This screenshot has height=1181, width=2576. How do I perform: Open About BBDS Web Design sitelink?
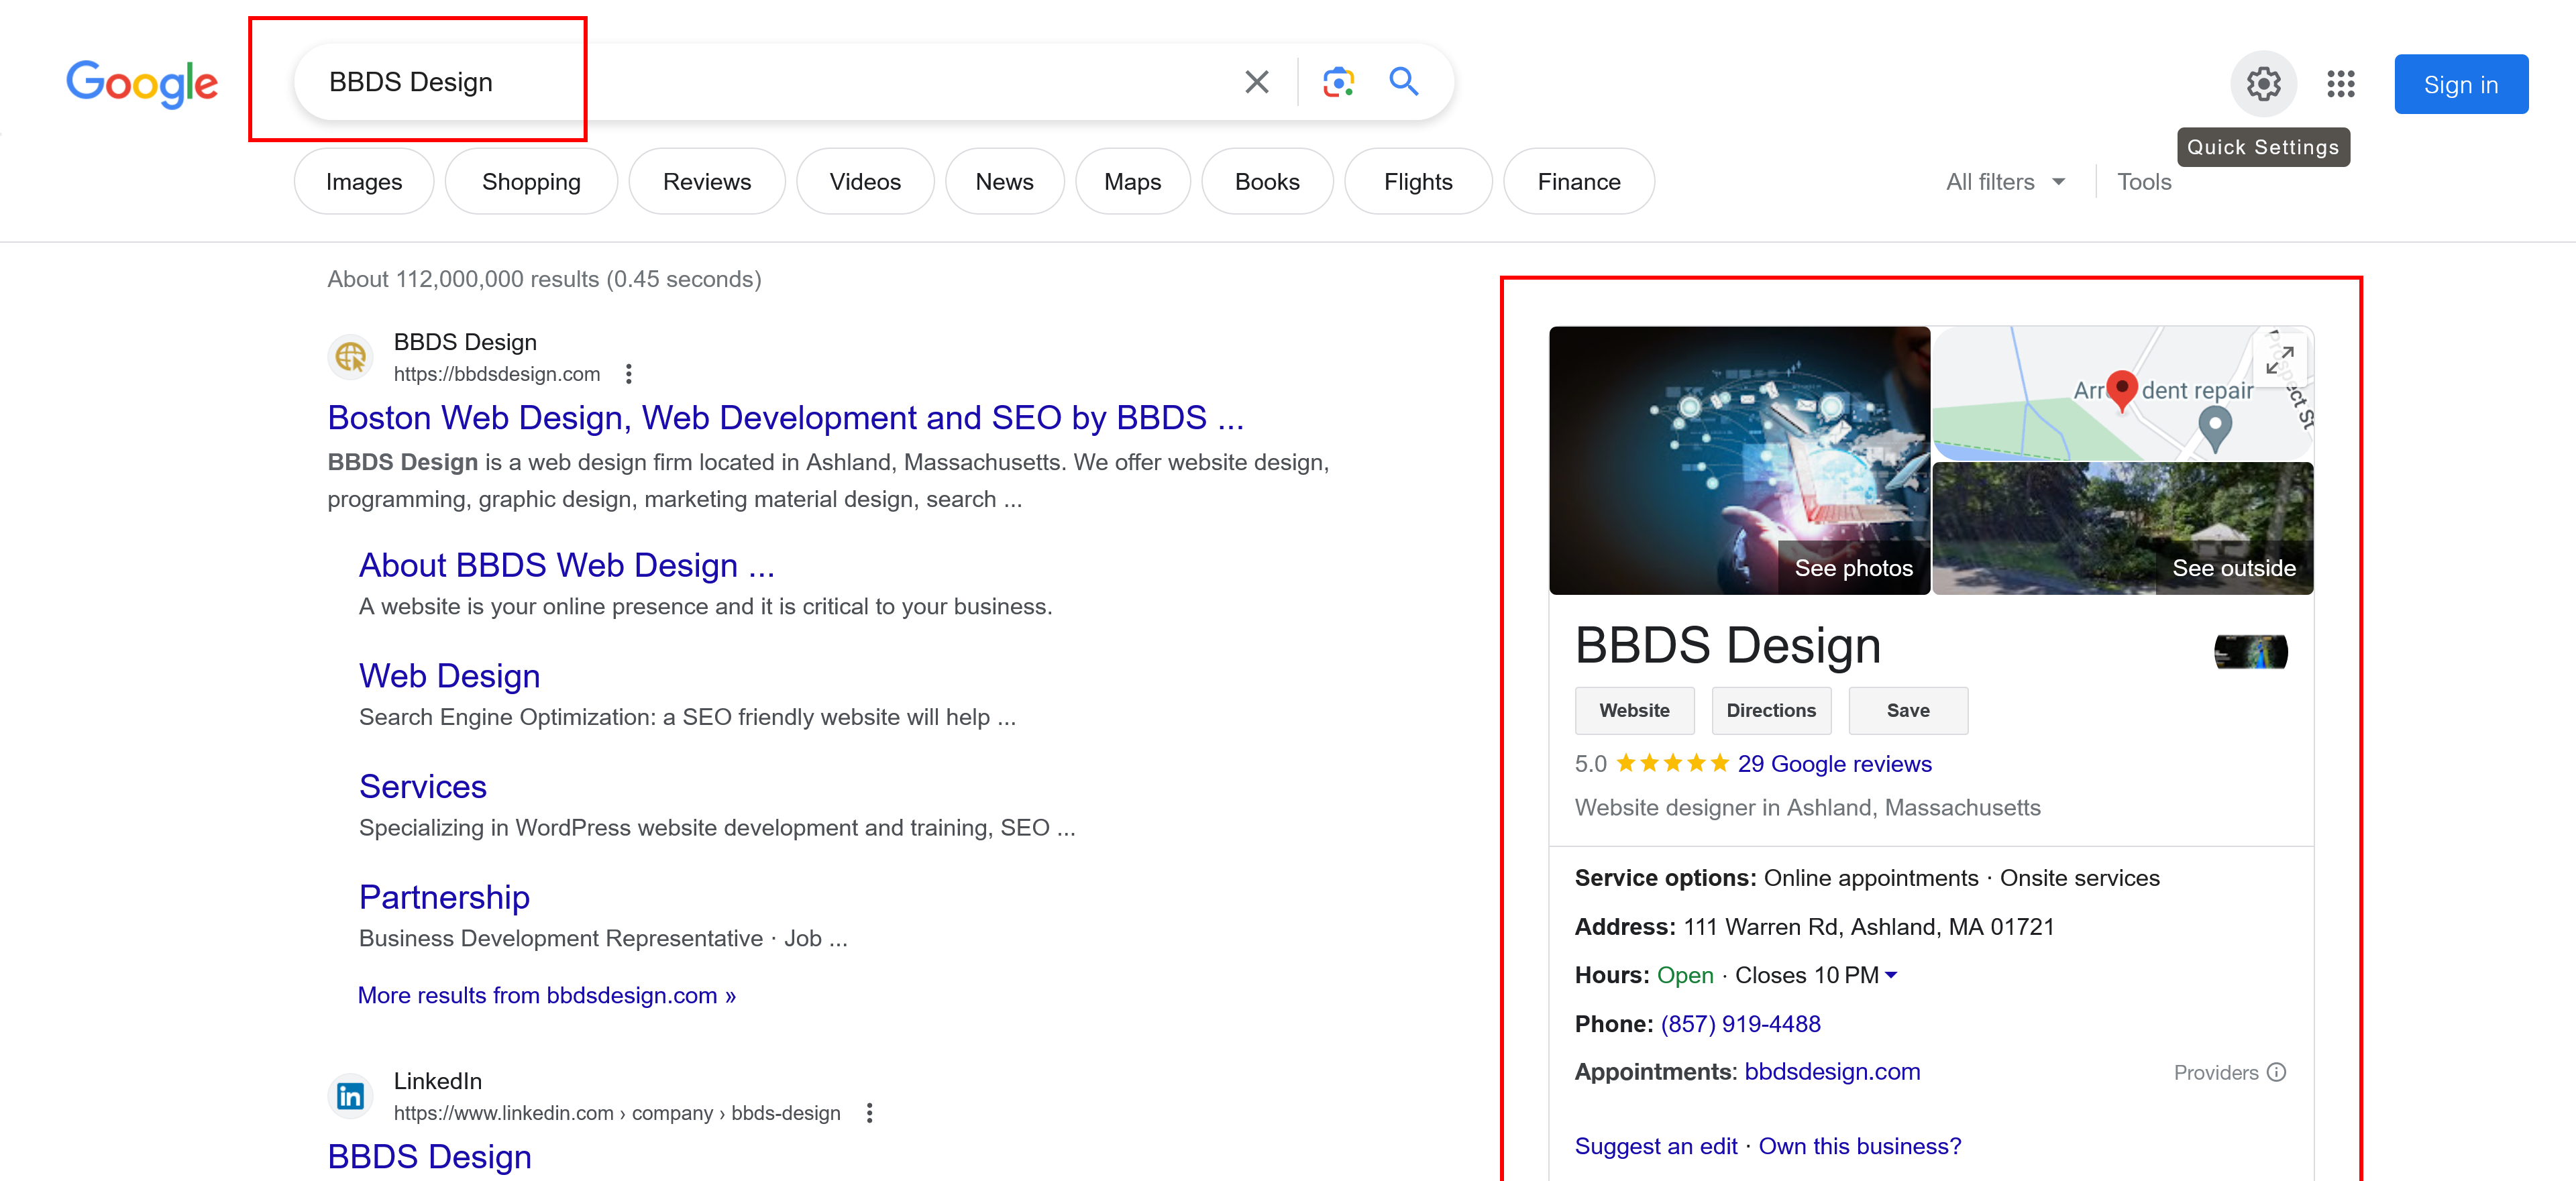coord(566,566)
